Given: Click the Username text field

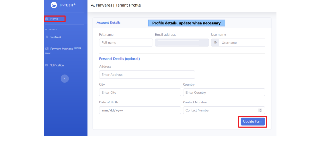Looking at the screenshot, I should (x=242, y=43).
